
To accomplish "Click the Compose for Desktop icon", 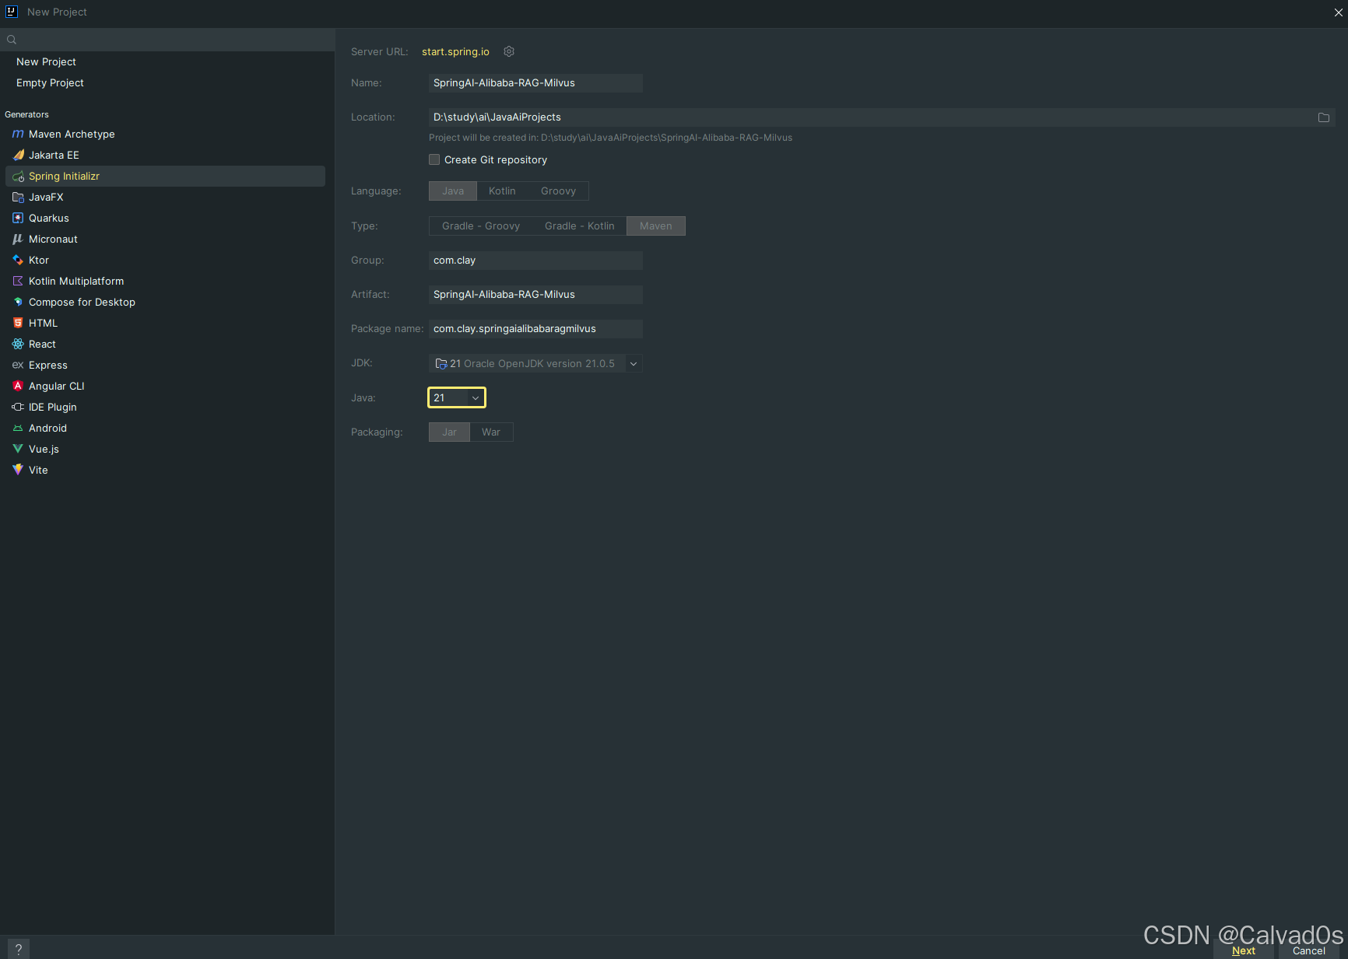I will (18, 302).
